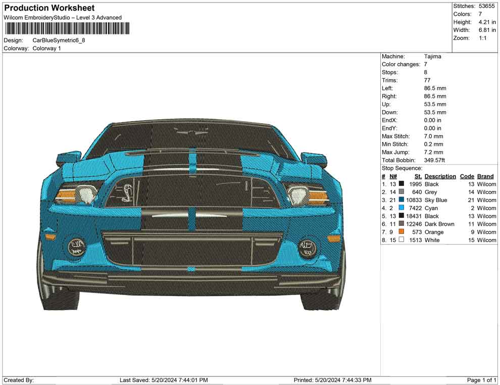Select the Dark Brown thread swatch in stop 6
The width and height of the screenshot is (500, 385).
tap(402, 224)
